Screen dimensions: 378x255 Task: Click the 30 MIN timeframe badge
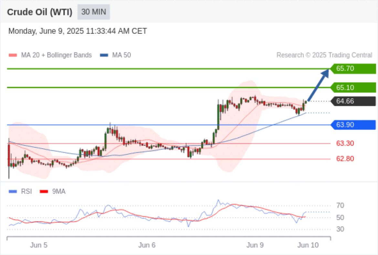[x=93, y=12]
